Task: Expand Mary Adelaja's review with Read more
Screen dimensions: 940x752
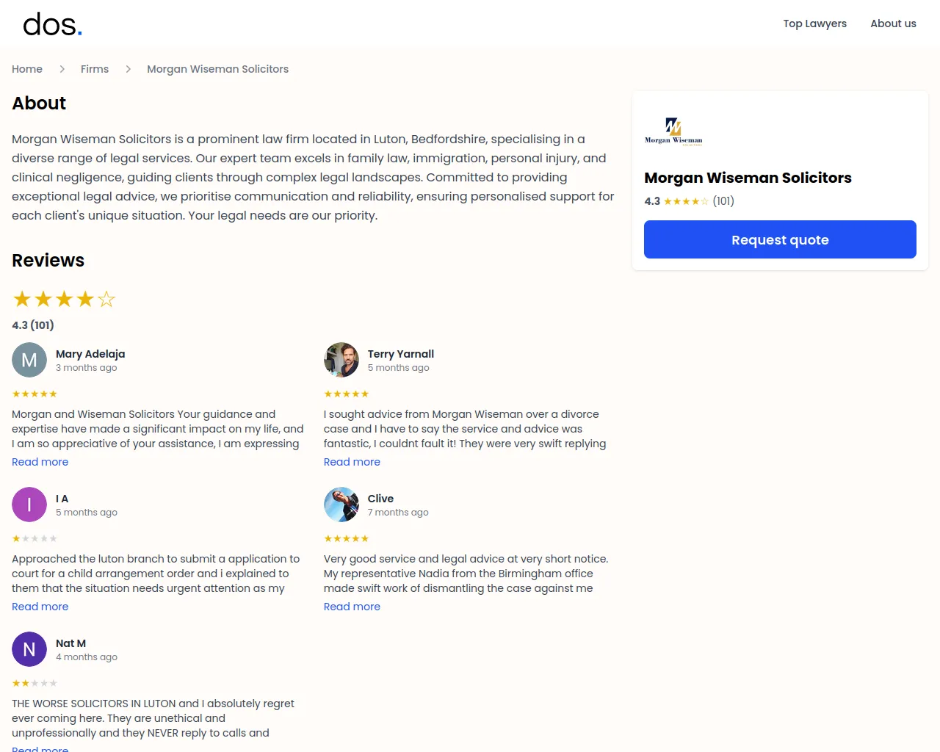Action: (40, 462)
